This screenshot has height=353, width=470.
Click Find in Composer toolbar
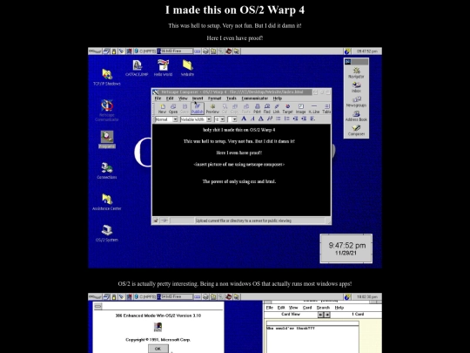click(x=267, y=109)
